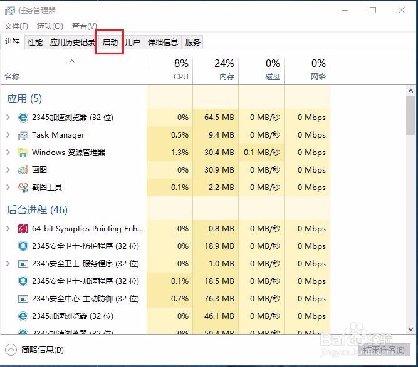Screen dimensions: 418x367
Task: Click the scrollbar down arrow
Action: (x=411, y=329)
